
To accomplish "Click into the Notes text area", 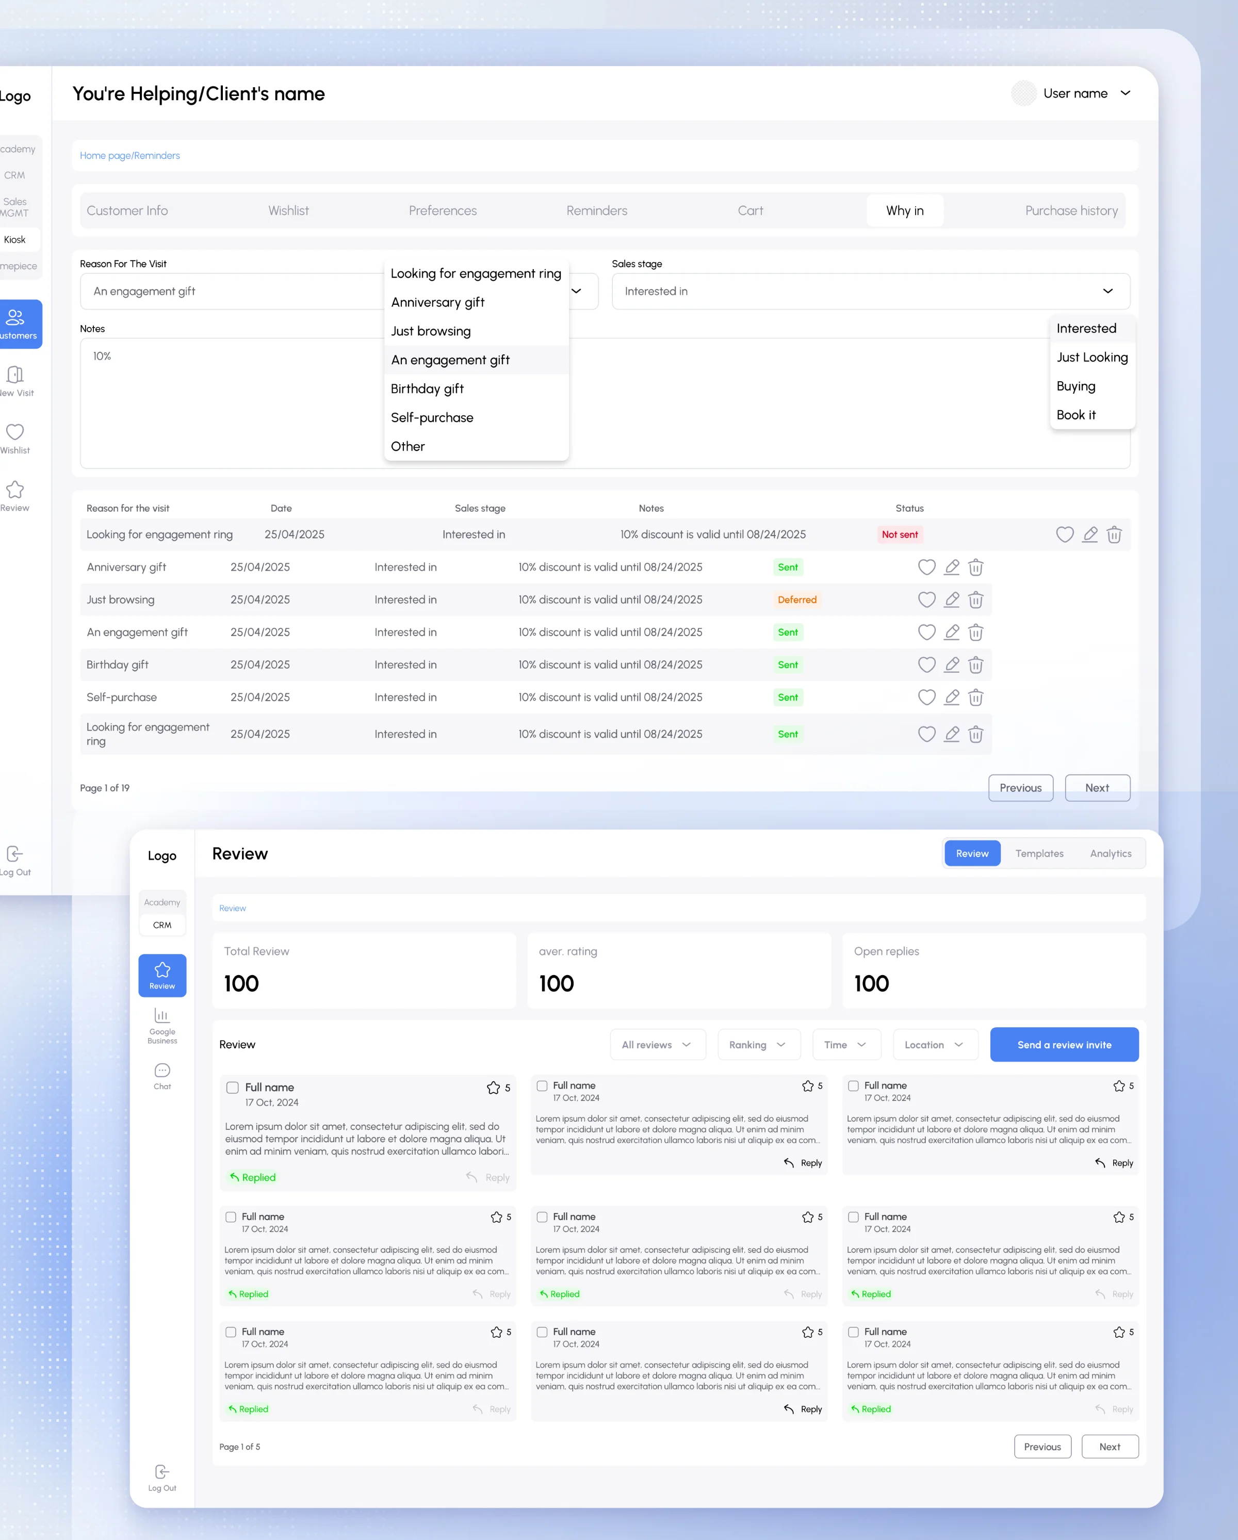I will (605, 403).
